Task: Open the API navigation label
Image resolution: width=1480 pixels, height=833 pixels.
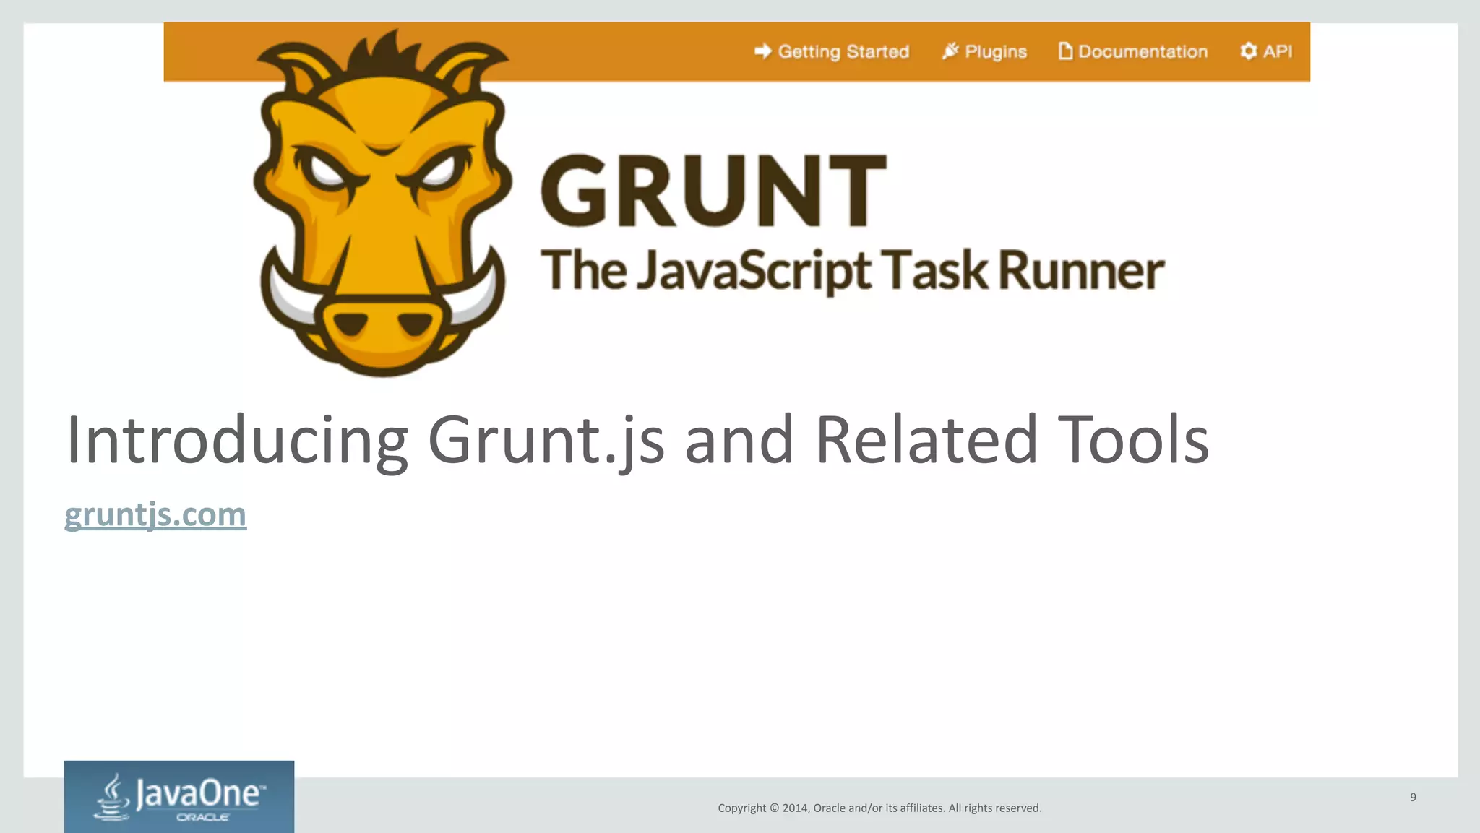Action: (1277, 52)
